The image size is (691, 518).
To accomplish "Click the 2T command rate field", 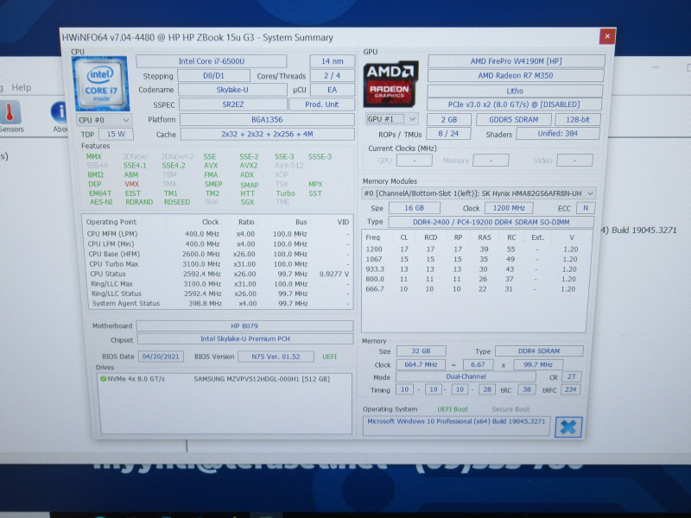I will pos(571,376).
